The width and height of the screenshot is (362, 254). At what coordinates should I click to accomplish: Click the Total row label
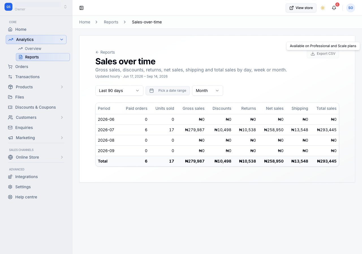coord(103,161)
